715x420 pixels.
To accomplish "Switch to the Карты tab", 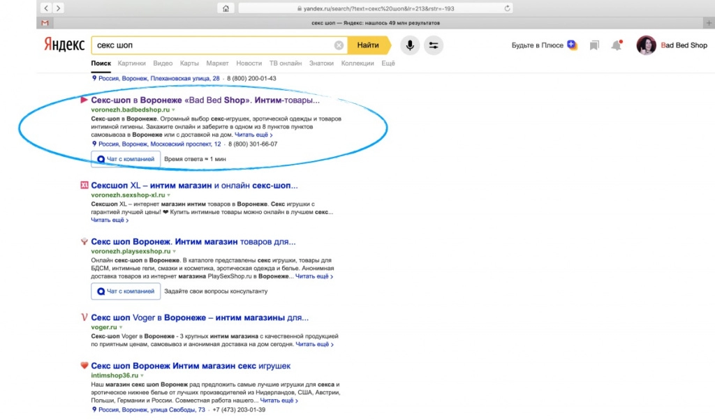I will 189,63.
